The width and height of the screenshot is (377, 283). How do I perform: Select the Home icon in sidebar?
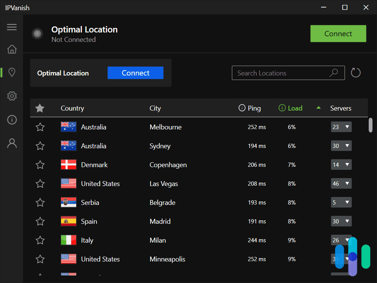12,49
